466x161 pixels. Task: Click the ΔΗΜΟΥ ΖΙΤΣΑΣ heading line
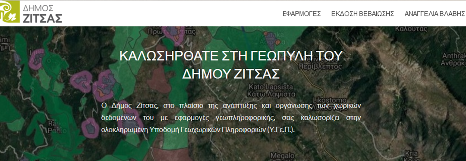pos(231,73)
